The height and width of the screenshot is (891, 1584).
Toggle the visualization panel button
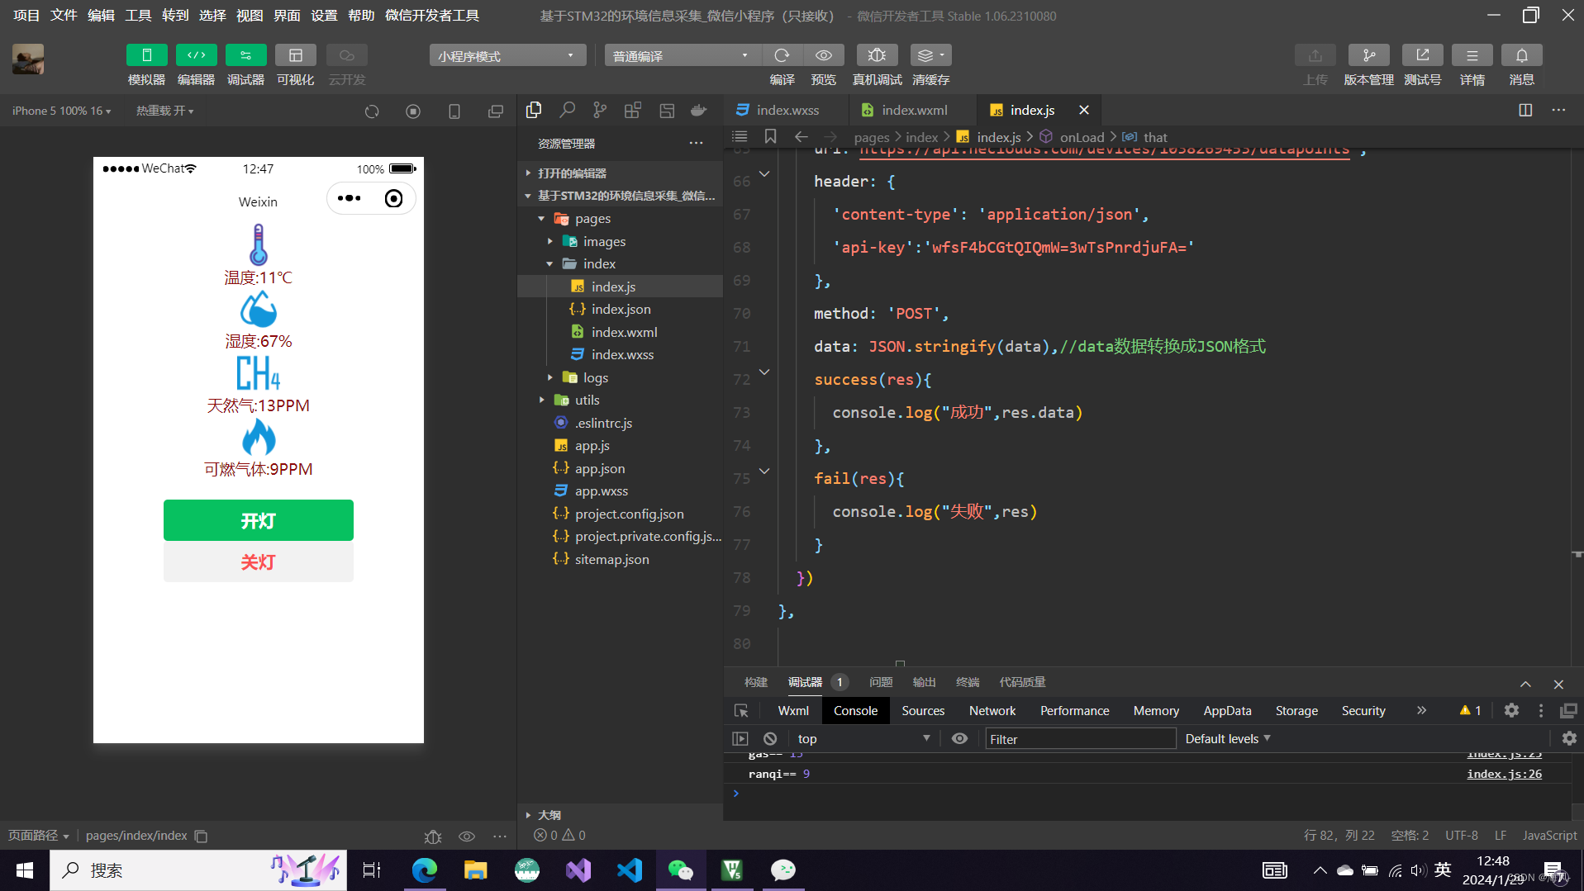click(295, 55)
